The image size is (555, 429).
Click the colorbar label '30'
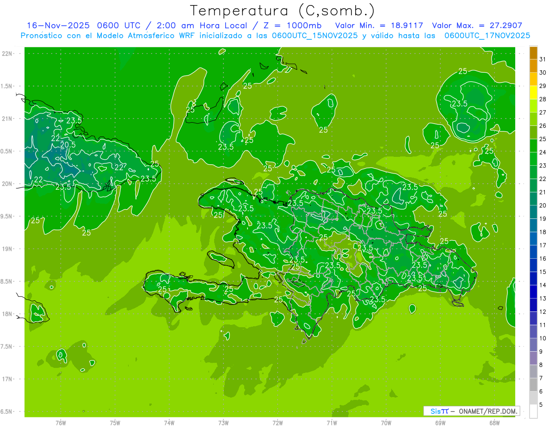(543, 73)
